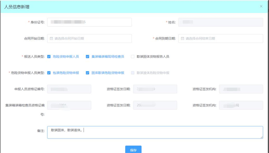Check the 散装液体危险货物申报 checkbox
269x153 pixels.
(133, 73)
